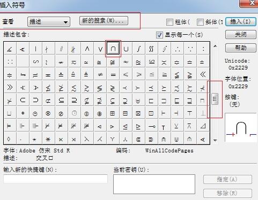Select the much less than symbol ≪
The image size is (258, 200).
(203, 74)
